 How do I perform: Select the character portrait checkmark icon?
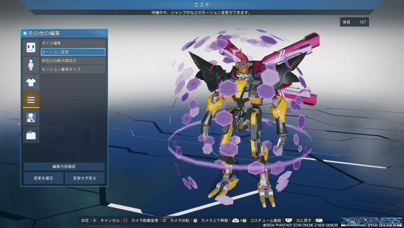click(31, 117)
